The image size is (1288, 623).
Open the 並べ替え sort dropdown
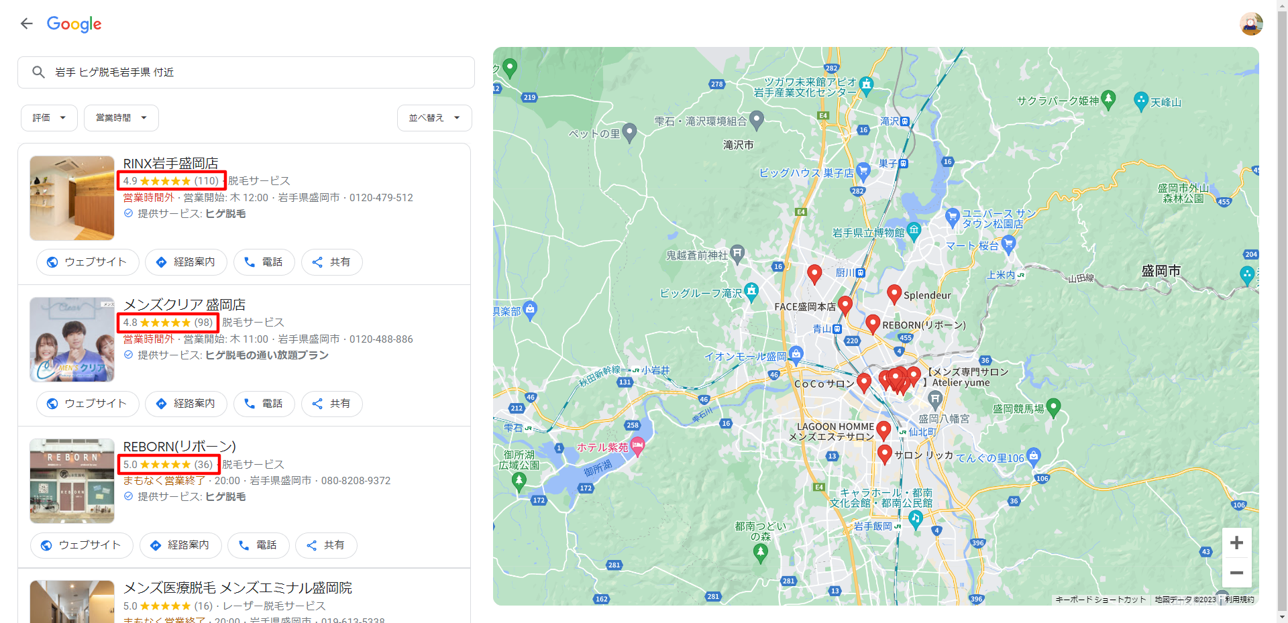(435, 118)
